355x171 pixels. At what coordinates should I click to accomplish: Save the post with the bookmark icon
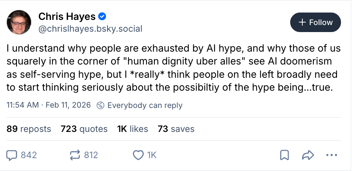284,155
